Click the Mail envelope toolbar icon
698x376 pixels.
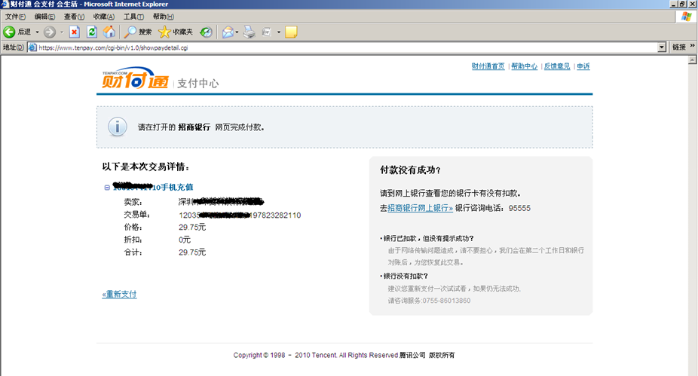[227, 32]
